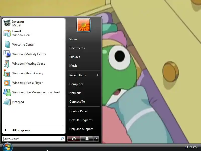Click the orange flower user picture

(x=84, y=25)
